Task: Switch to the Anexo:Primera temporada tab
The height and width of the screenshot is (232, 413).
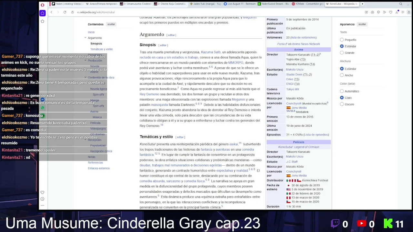Action: [x=101, y=4]
